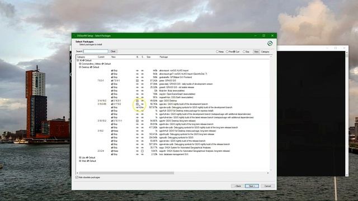This screenshot has height=201, width=358.
Task: Cycle version icon for qgis-dev 3.17.0-2
Action: [x=112, y=104]
